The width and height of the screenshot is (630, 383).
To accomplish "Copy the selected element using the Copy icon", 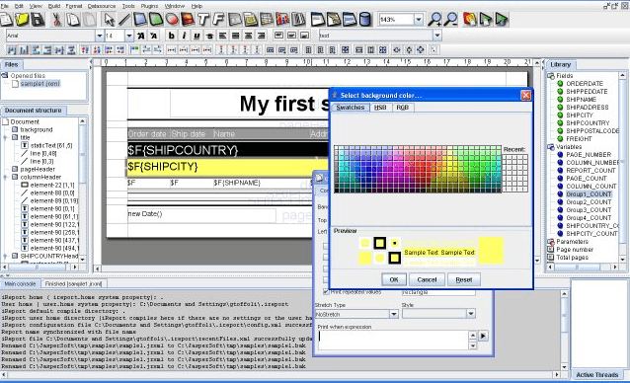I will (73, 20).
